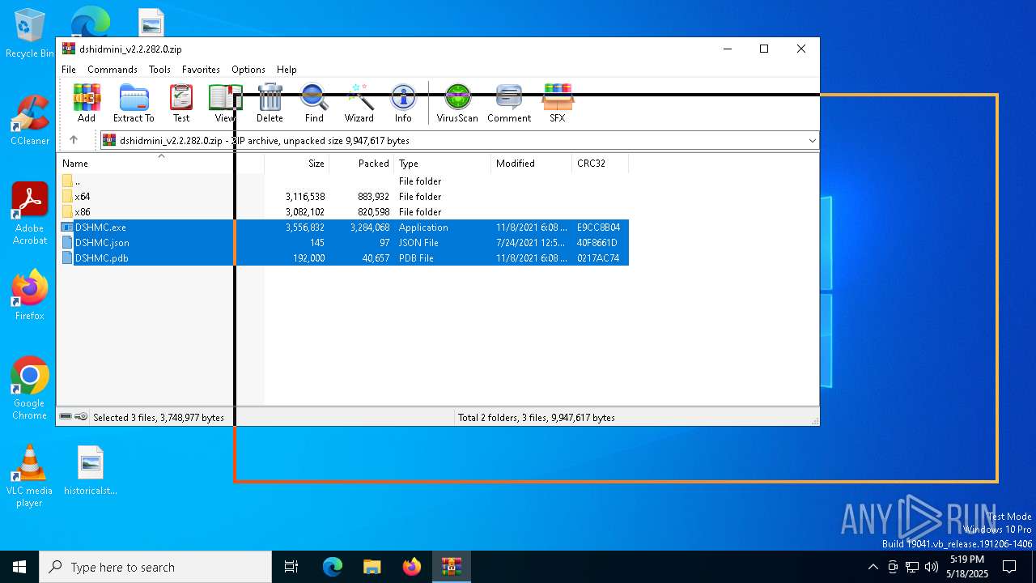Run the Test archive tool
Image resolution: width=1036 pixels, height=583 pixels.
point(181,103)
